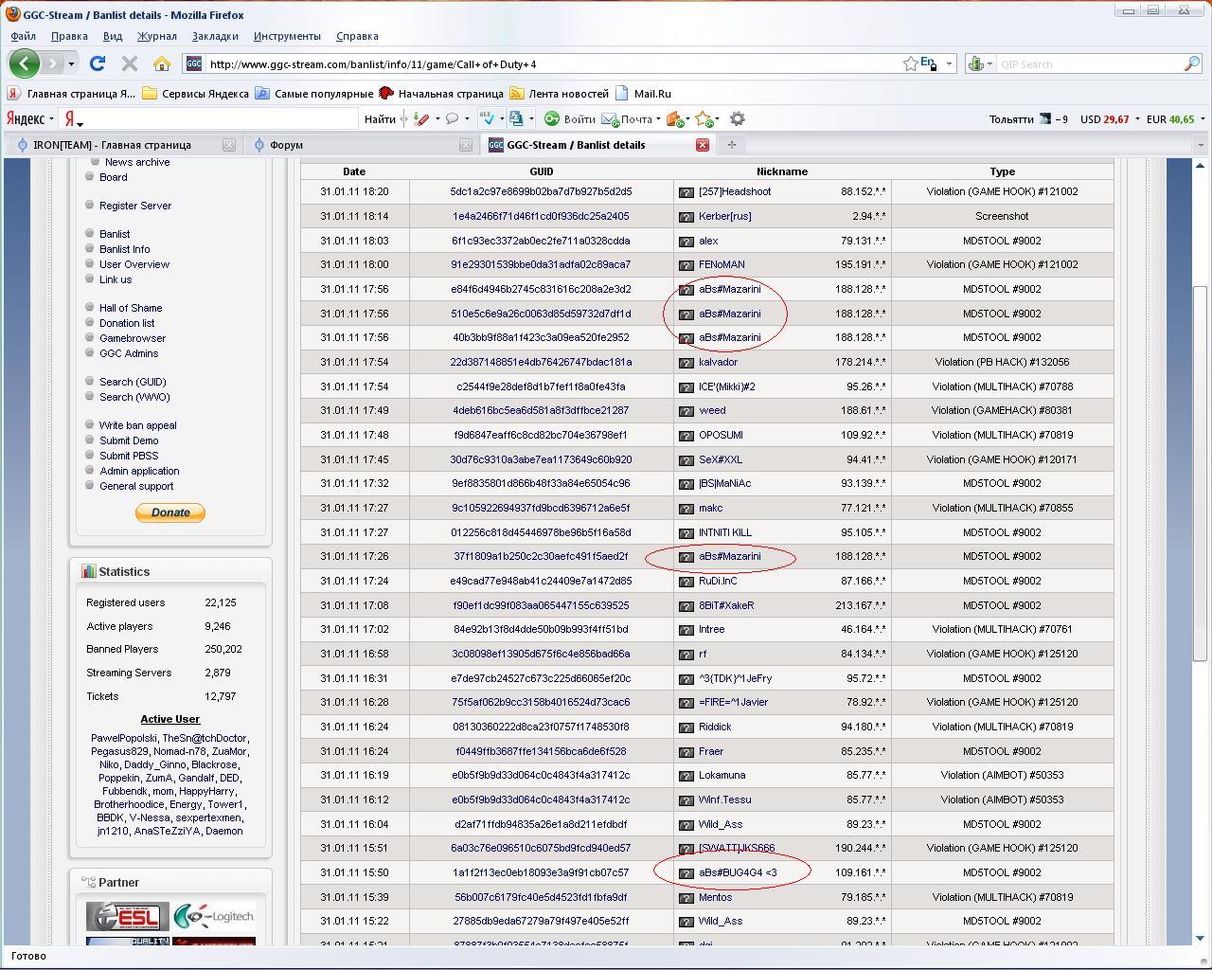Open the back/forward history dropdown arrow

[71, 63]
